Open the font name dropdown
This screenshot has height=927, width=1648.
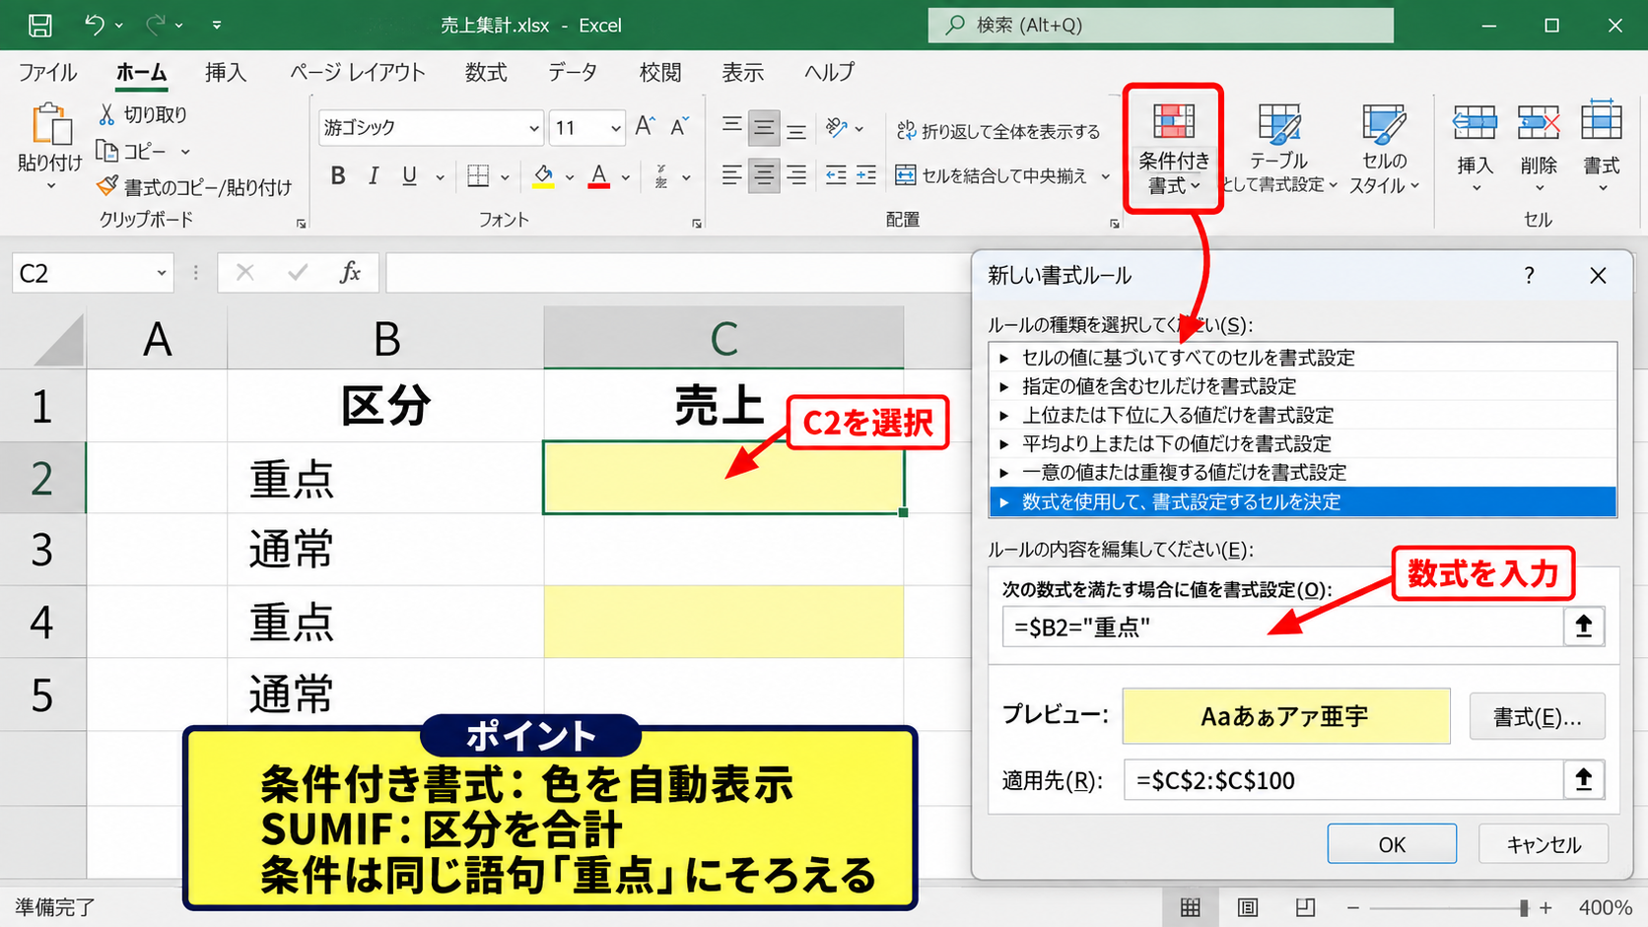pos(533,128)
